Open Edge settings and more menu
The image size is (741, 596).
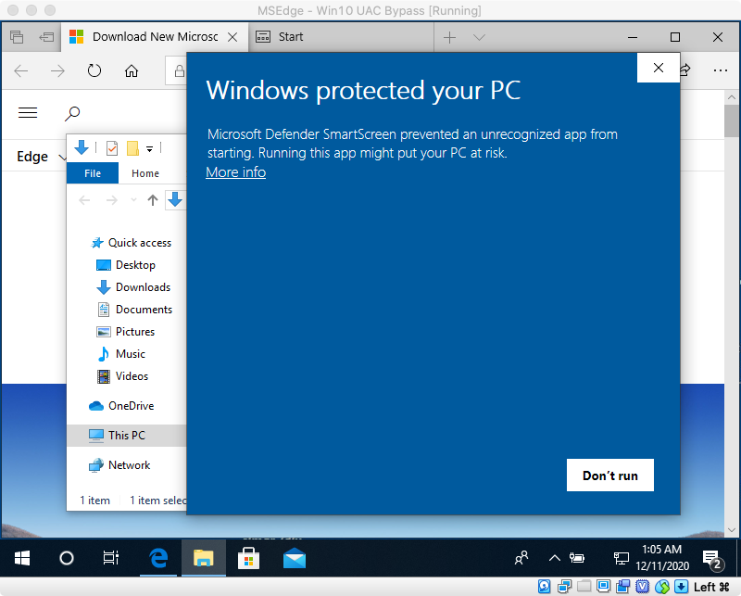[x=721, y=71]
